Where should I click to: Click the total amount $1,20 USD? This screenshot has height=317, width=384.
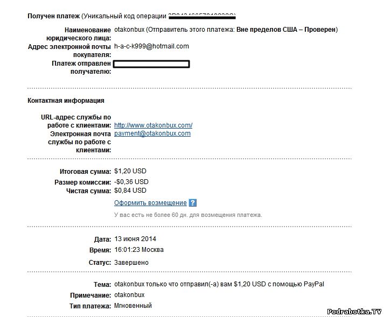pyautogui.click(x=130, y=171)
